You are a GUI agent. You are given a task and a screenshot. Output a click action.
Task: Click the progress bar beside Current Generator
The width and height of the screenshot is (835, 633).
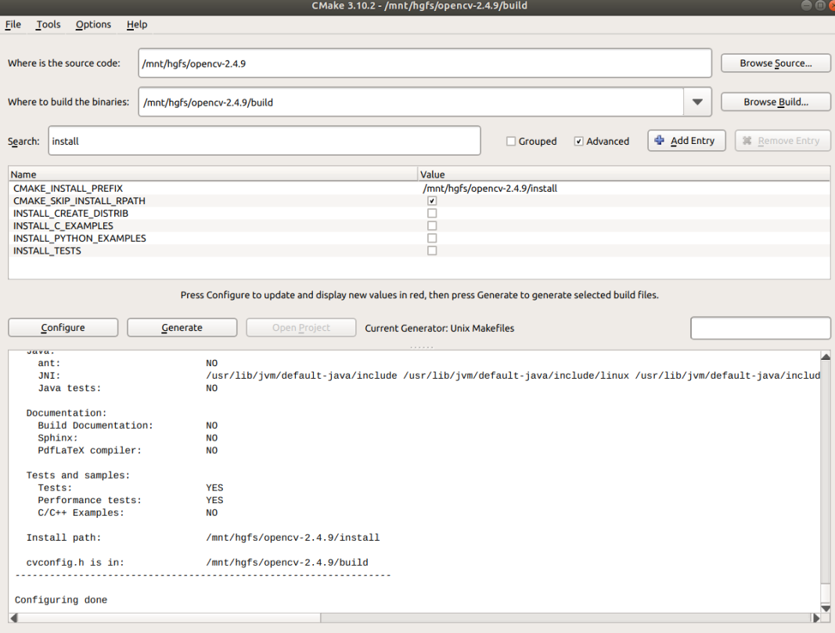click(x=761, y=328)
